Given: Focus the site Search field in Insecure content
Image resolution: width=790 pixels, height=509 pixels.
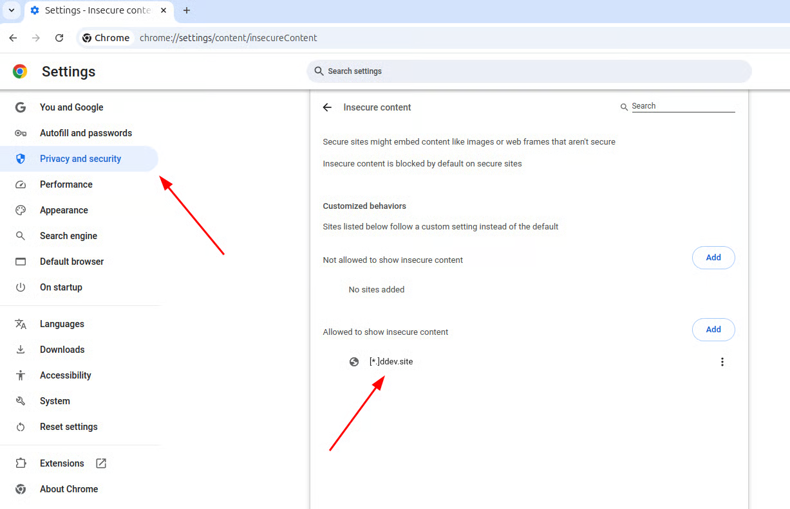Looking at the screenshot, I should click(x=683, y=106).
